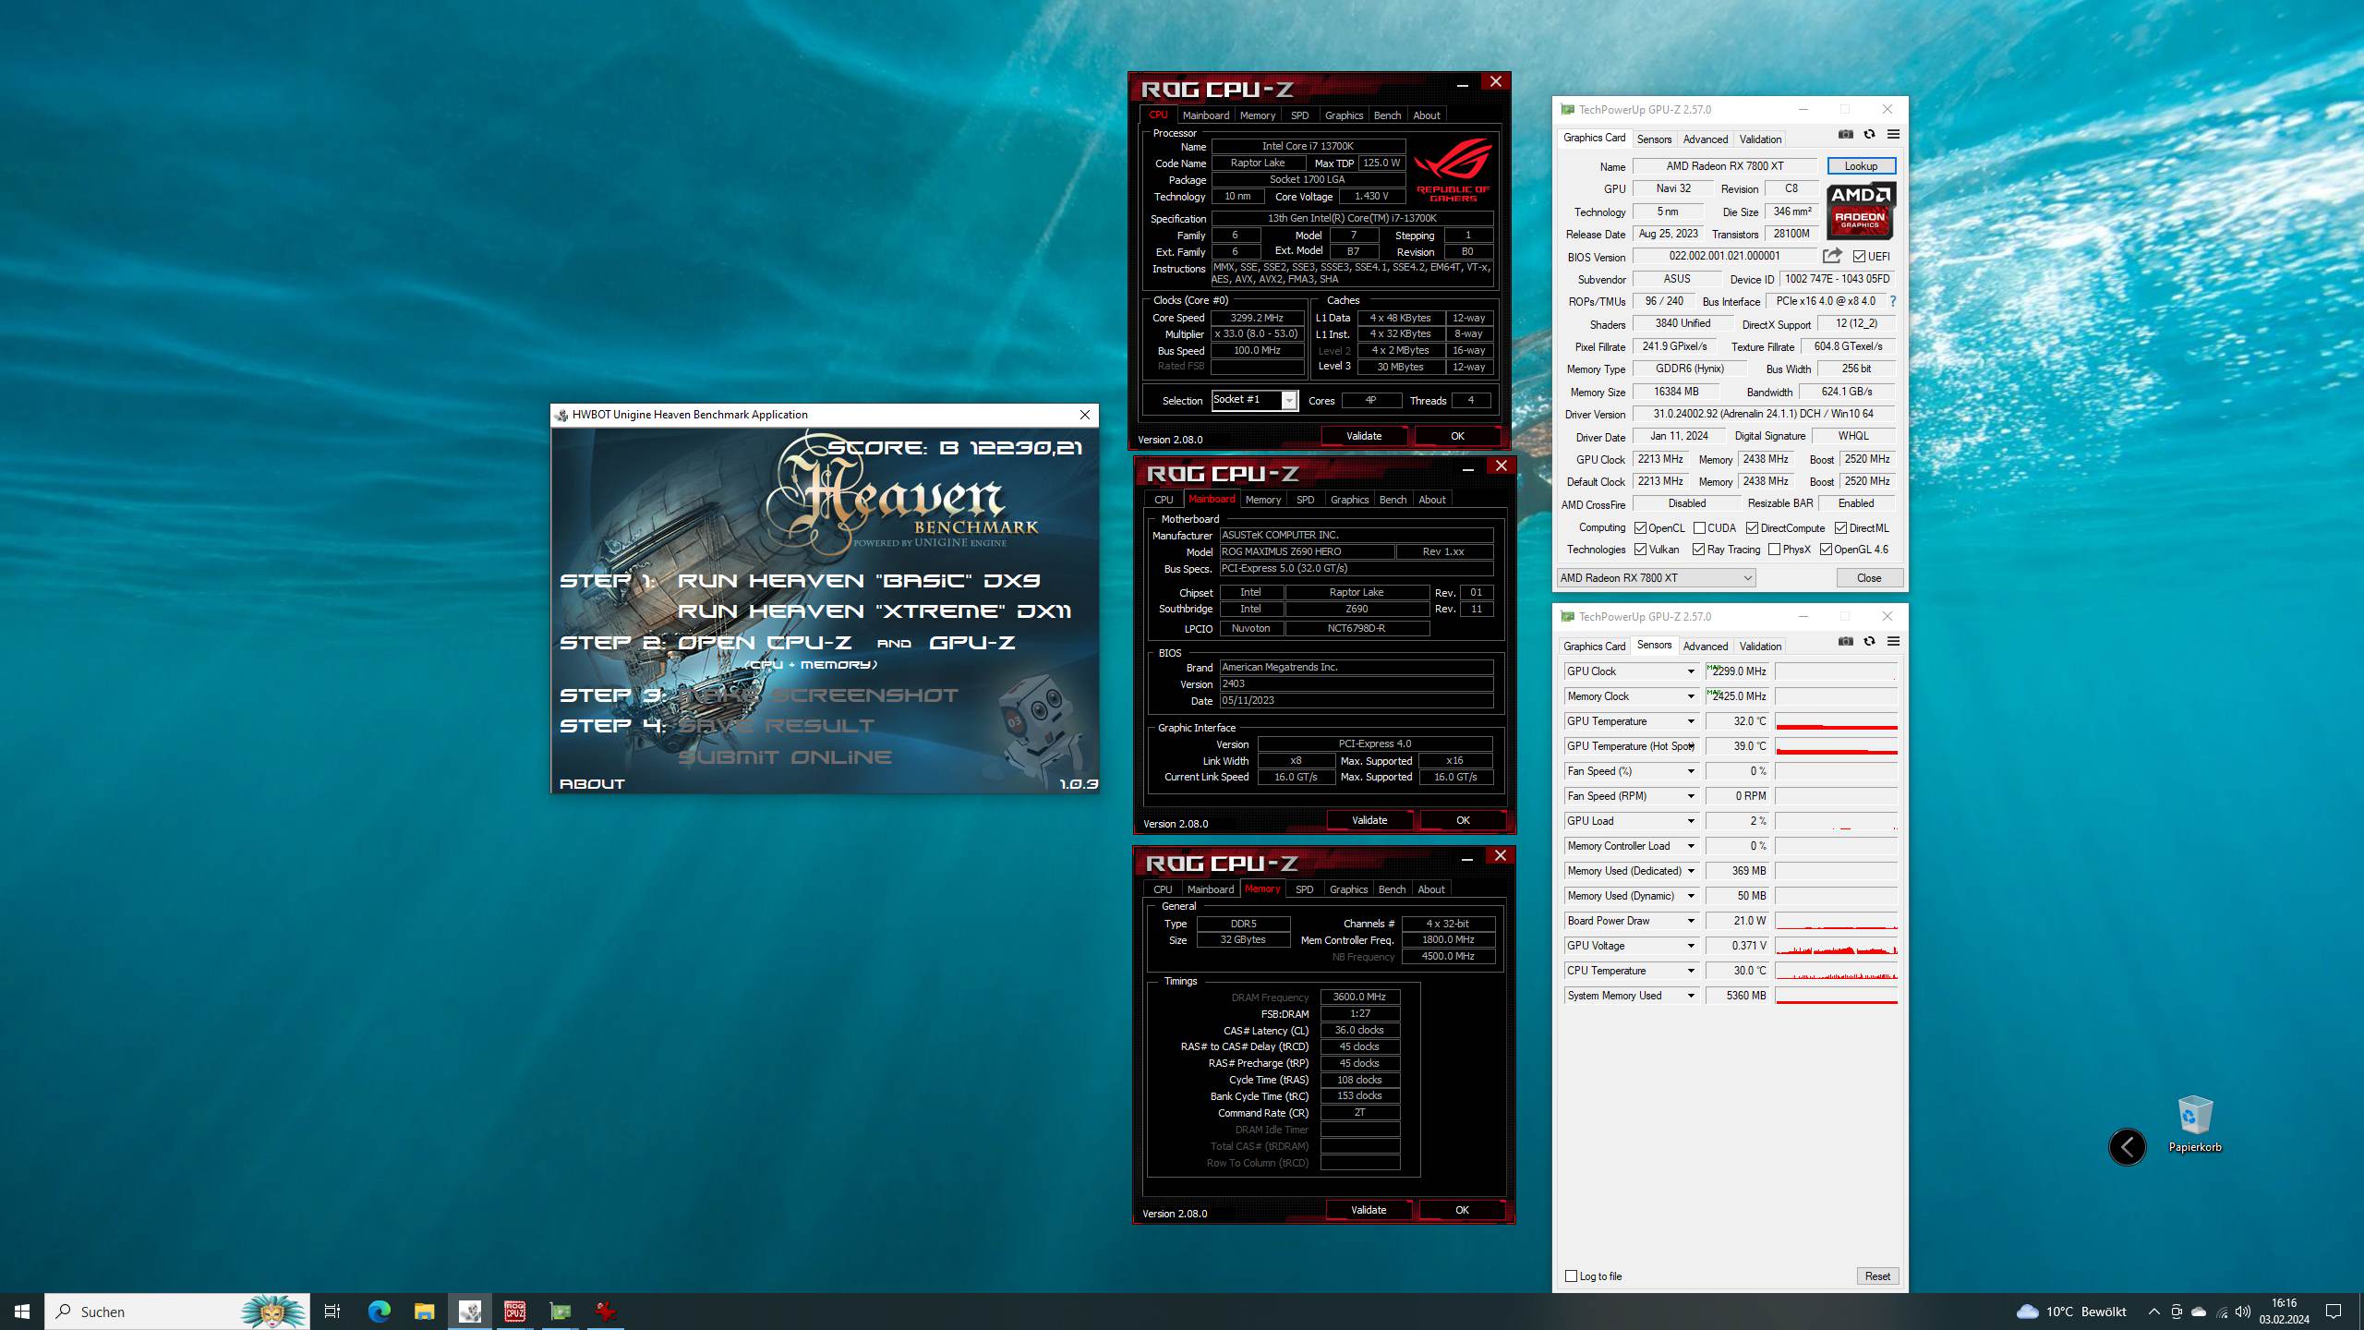This screenshot has width=2364, height=1330.
Task: Click SUBMIT ONLINE in Heaven Benchmark app
Action: [785, 757]
